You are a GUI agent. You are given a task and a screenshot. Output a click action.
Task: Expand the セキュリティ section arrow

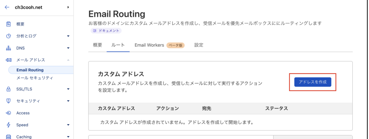pyautogui.click(x=68, y=101)
